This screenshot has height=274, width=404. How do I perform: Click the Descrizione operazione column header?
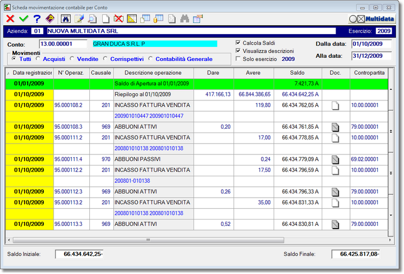tap(153, 73)
